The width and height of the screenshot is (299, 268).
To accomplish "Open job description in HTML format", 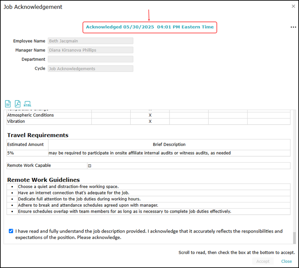I will click(28, 104).
